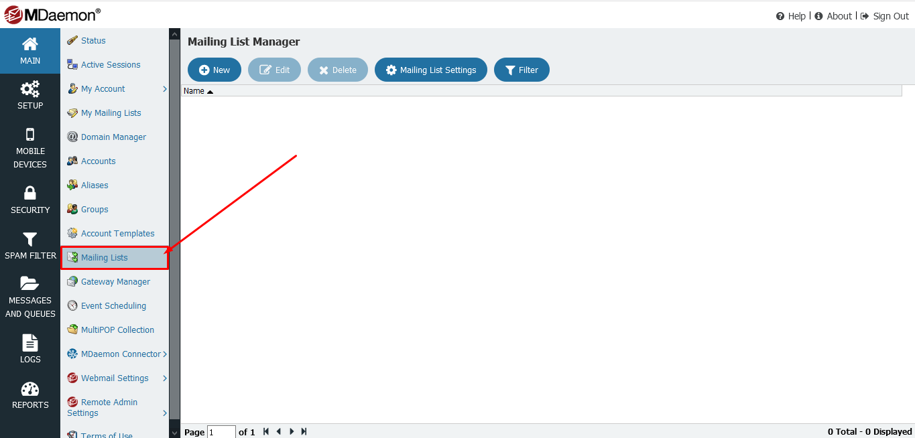The height and width of the screenshot is (438, 915).
Task: Go to MOBILE DEVICES section
Action: pos(30,150)
